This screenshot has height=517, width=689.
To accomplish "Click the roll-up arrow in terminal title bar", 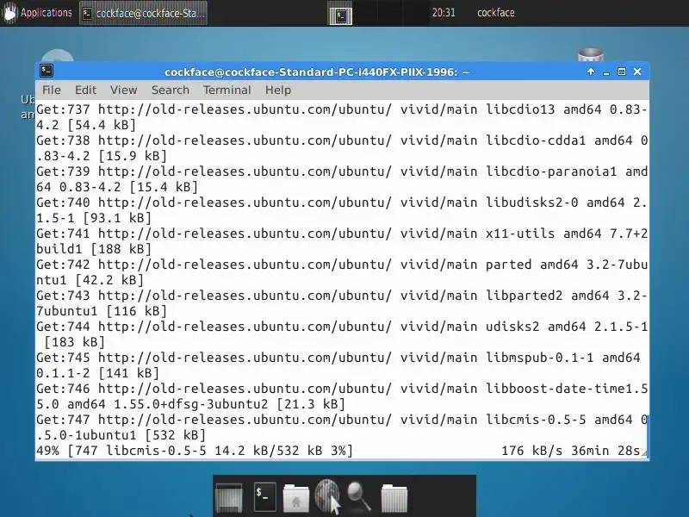I will pyautogui.click(x=591, y=72).
